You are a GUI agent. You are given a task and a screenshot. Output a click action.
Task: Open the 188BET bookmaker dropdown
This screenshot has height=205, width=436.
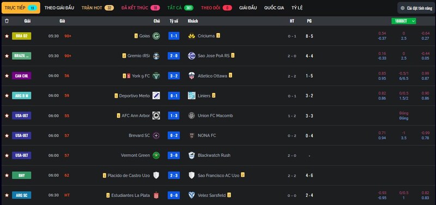pos(403,21)
